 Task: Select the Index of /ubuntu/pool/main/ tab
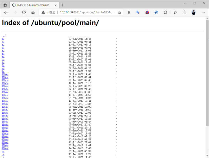(x=34, y=5)
